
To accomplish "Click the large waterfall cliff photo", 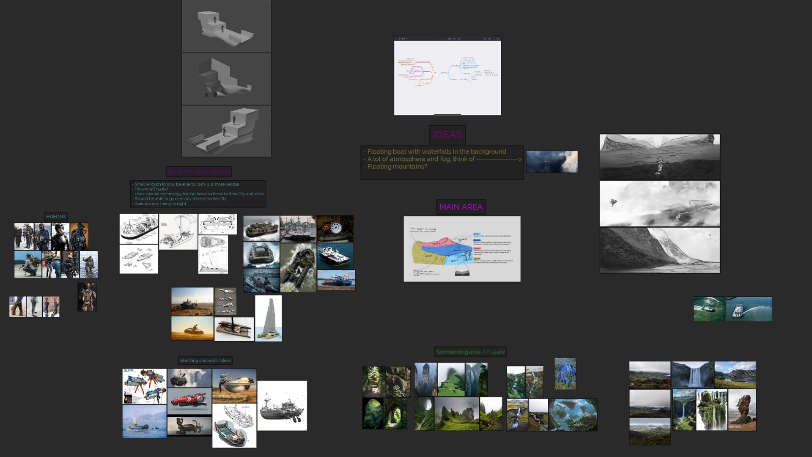I will tap(693, 374).
